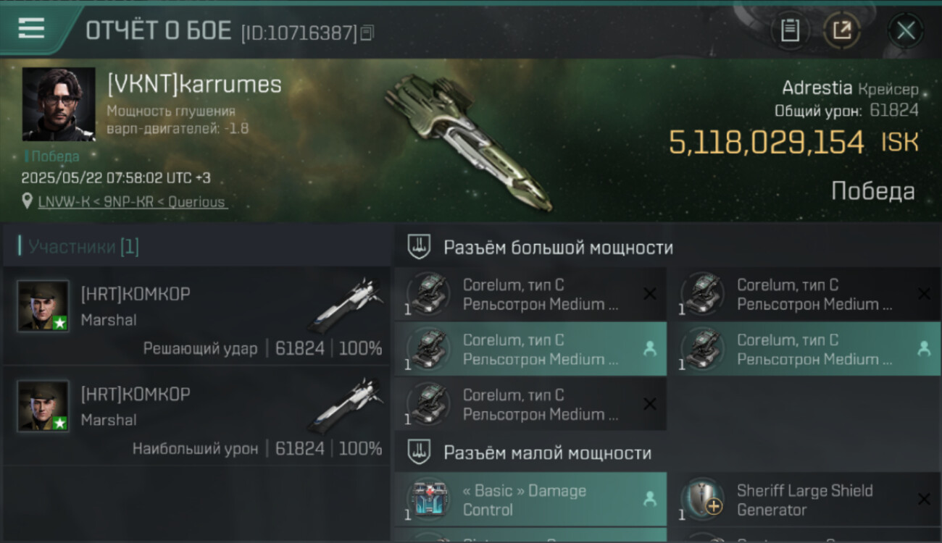Screen dimensions: 942x543
Task: Select top-right Corelum railgun marked destroyed
Action: [x=805, y=294]
